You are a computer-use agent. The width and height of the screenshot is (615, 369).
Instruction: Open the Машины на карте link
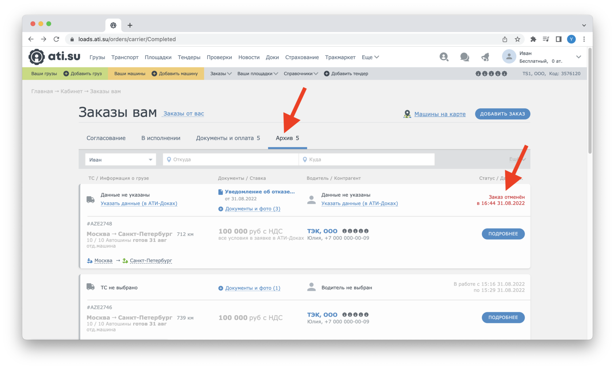click(440, 114)
